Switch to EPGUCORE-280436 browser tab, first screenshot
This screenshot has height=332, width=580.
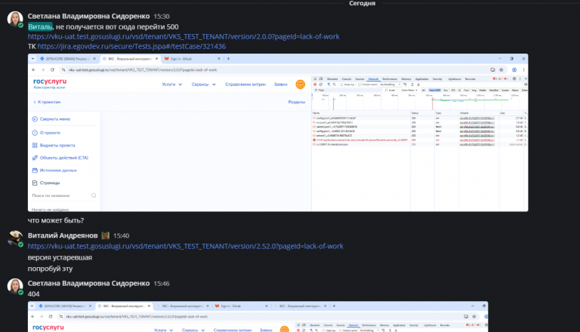(x=68, y=59)
